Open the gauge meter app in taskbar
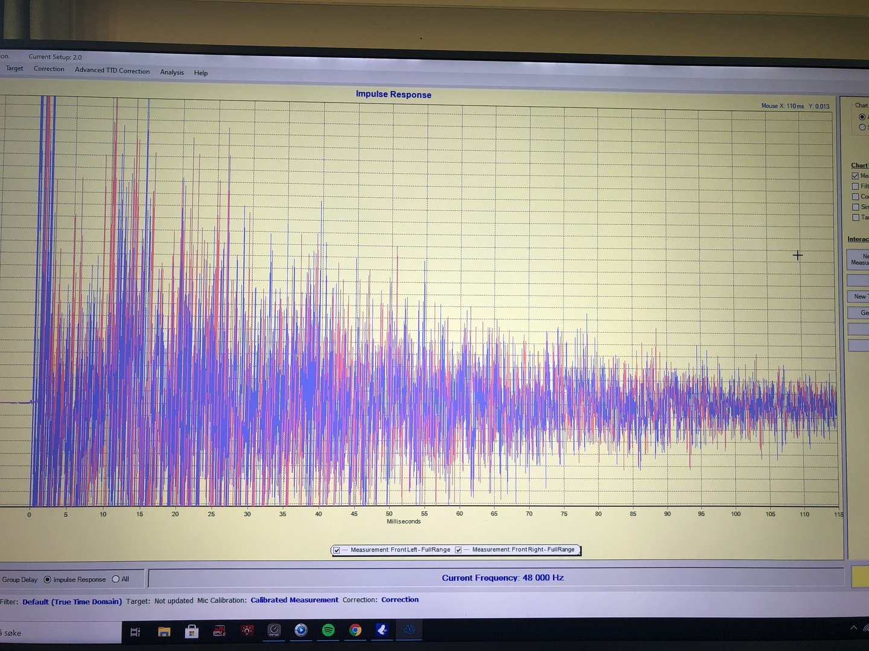Image resolution: width=869 pixels, height=651 pixels. click(x=274, y=631)
